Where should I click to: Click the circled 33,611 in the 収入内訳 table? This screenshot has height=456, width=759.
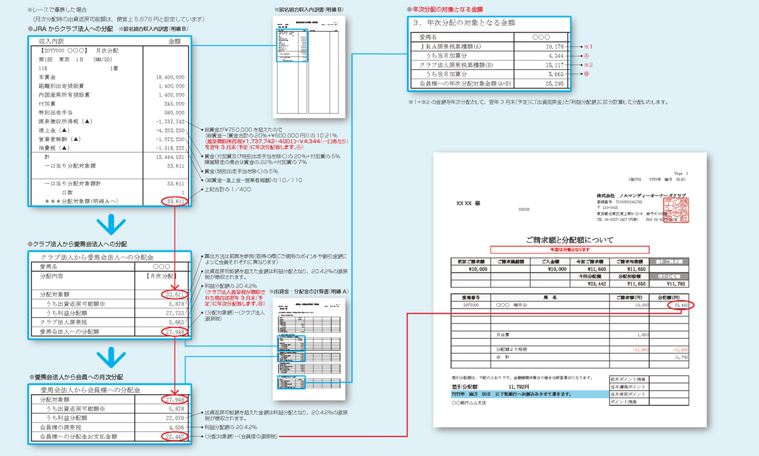click(175, 201)
